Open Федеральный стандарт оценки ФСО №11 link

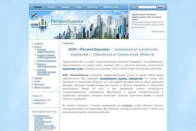[45, 122]
